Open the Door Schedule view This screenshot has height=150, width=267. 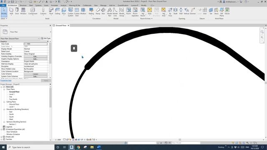pos(12,132)
